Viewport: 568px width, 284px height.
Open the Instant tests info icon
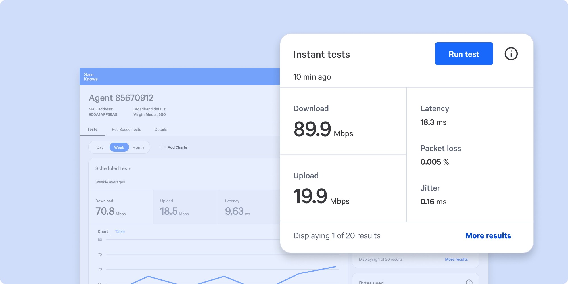tap(511, 54)
